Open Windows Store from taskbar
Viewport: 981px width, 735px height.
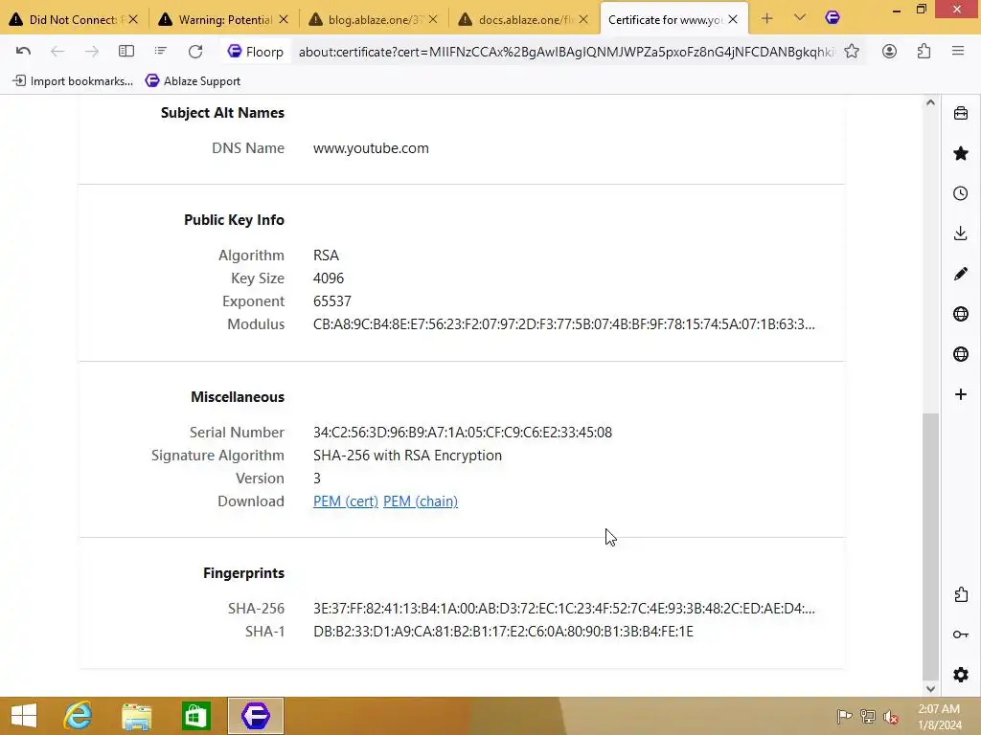196,716
